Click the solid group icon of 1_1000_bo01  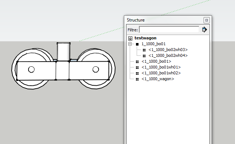[137, 44]
